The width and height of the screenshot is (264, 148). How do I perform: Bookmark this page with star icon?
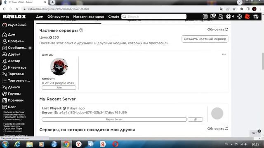[234, 9]
